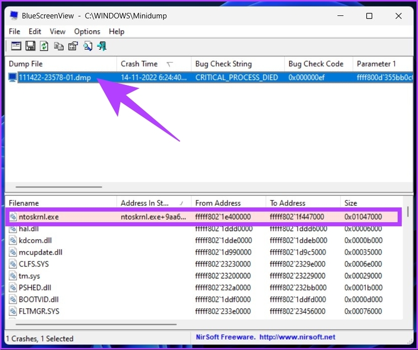Open the Edit menu

(x=35, y=31)
